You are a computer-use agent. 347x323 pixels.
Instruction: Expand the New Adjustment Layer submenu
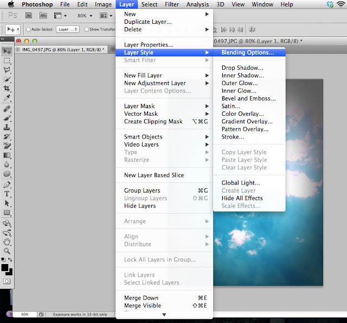click(x=164, y=83)
